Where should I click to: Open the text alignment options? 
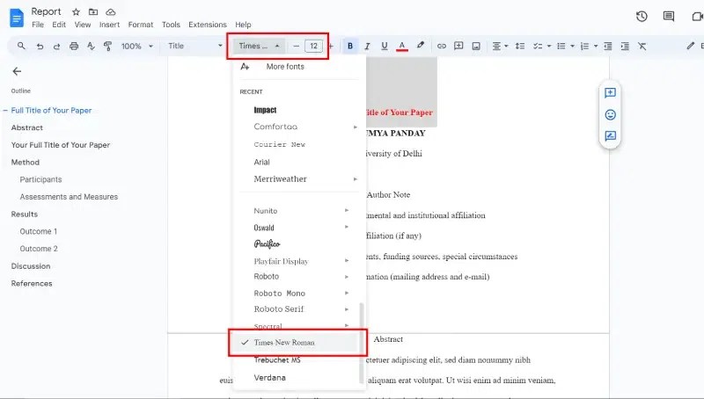500,46
